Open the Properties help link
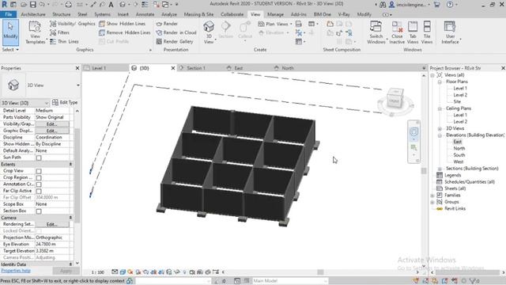 (x=16, y=271)
